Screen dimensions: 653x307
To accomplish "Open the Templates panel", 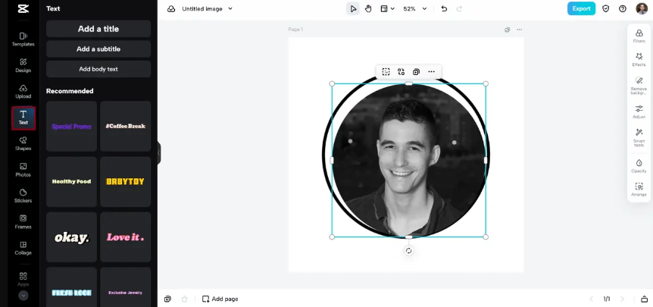I will [23, 39].
